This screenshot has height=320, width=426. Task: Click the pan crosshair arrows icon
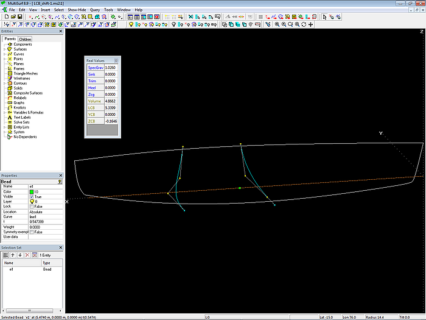pos(311,25)
